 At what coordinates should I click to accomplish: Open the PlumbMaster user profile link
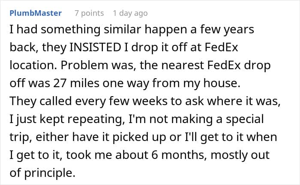point(35,13)
